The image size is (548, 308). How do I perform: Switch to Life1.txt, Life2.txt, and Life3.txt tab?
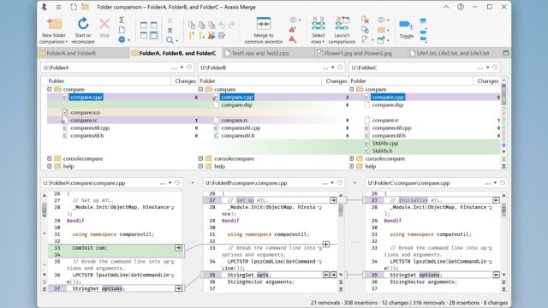tap(453, 53)
